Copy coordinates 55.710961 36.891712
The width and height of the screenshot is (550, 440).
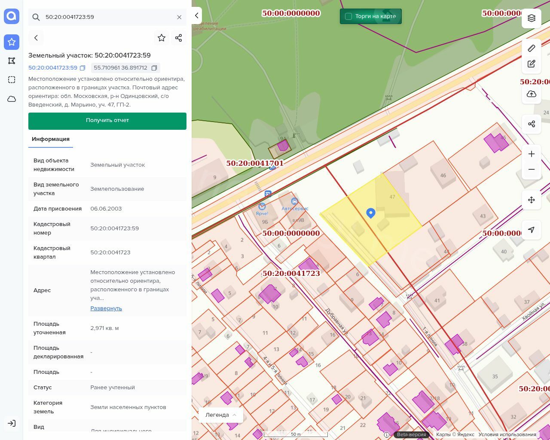154,68
